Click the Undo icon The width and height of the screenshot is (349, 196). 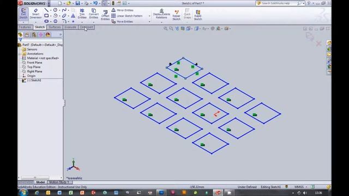pyautogui.click(x=95, y=3)
